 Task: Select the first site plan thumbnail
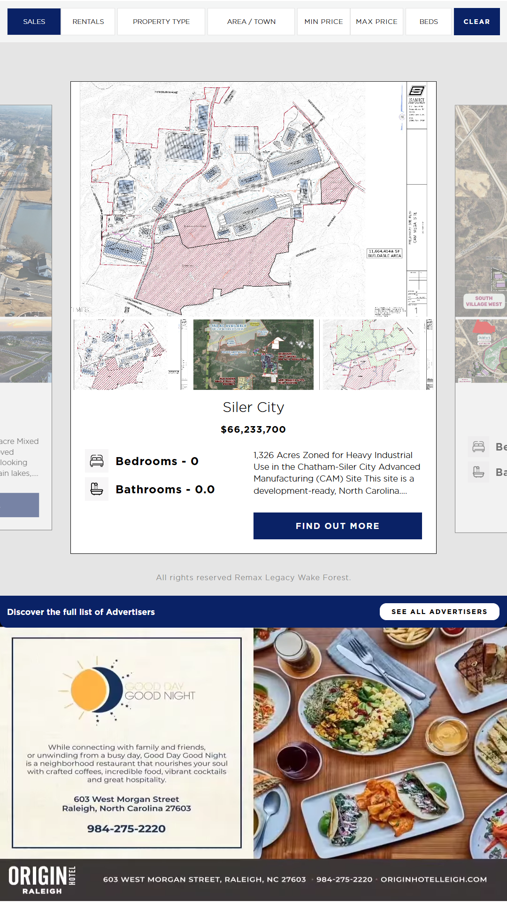tap(131, 355)
